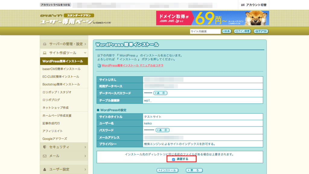309x174 pixels.
Task: Click the printer icon beside サーバーの管理・設定
Action: click(x=45, y=44)
